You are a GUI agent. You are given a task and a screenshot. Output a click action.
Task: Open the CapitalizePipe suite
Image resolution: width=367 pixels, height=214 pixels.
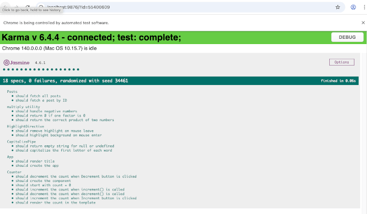coord(21,142)
